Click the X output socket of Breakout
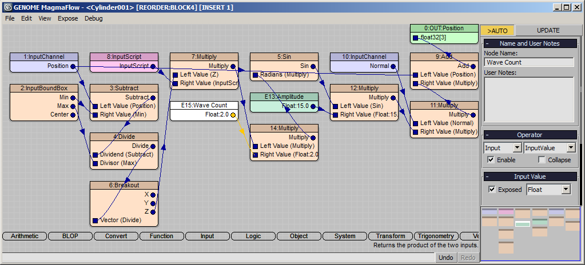 [153, 195]
